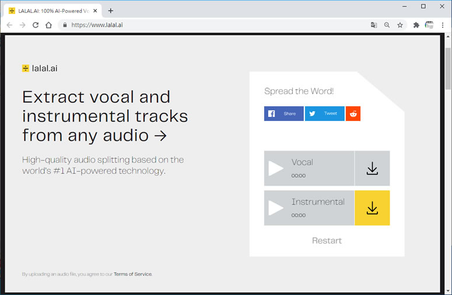Share on Facebook
The image size is (452, 295).
click(283, 113)
